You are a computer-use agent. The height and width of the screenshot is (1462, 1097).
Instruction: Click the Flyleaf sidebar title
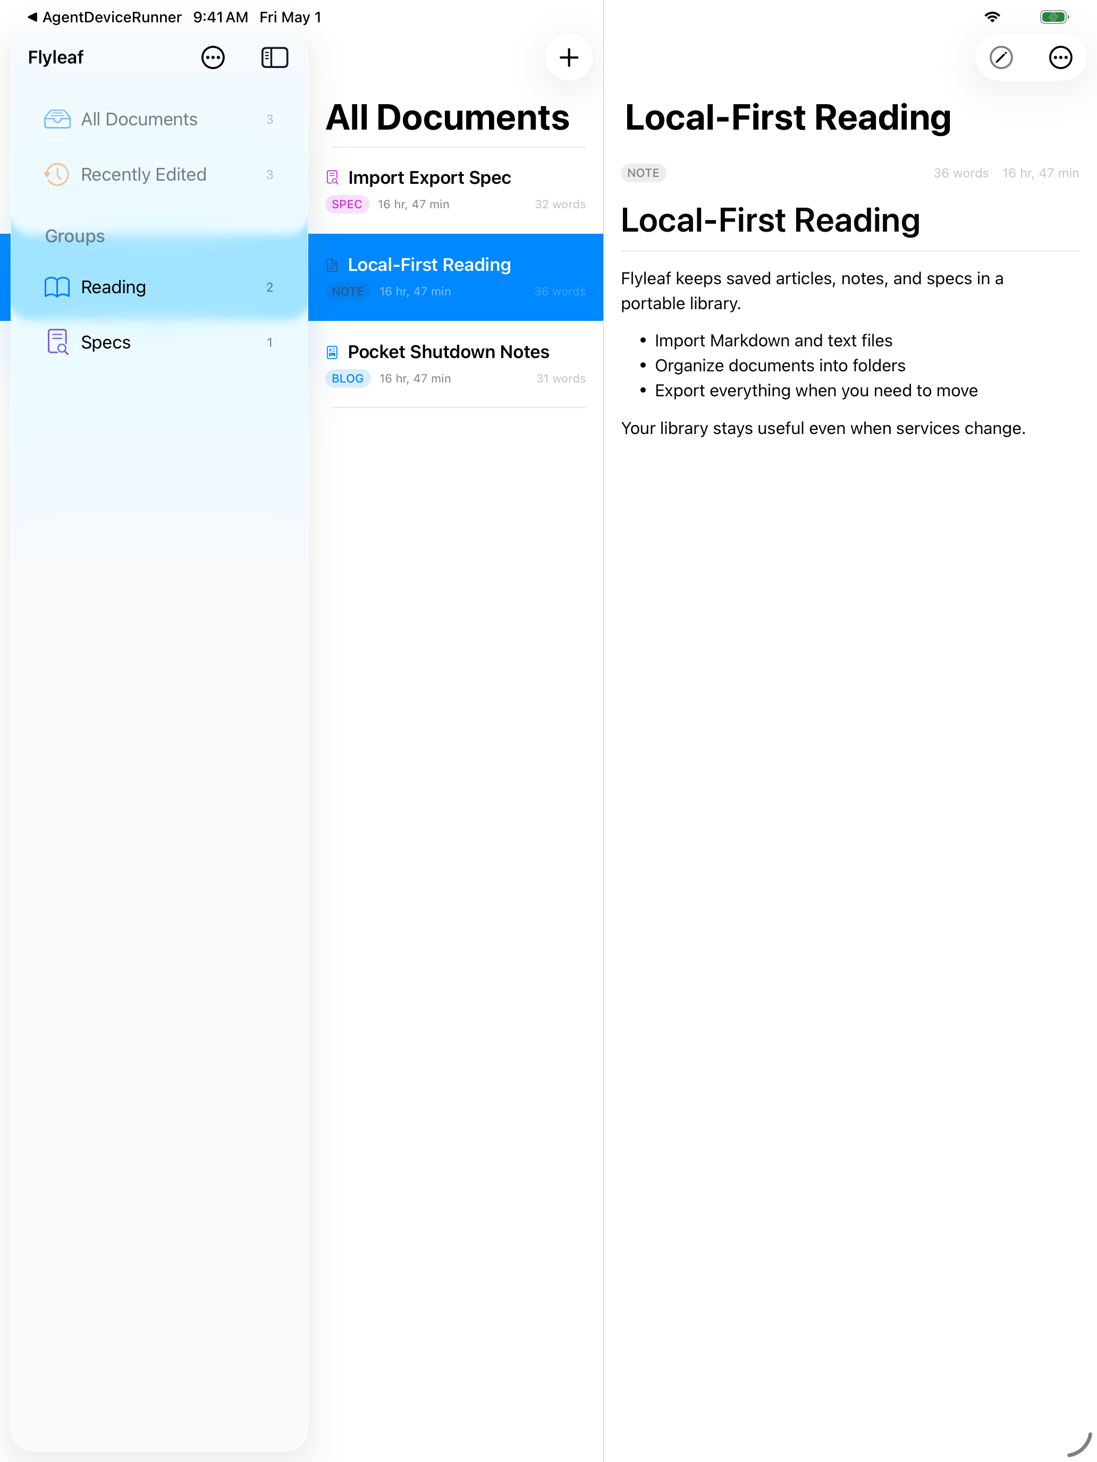(56, 57)
